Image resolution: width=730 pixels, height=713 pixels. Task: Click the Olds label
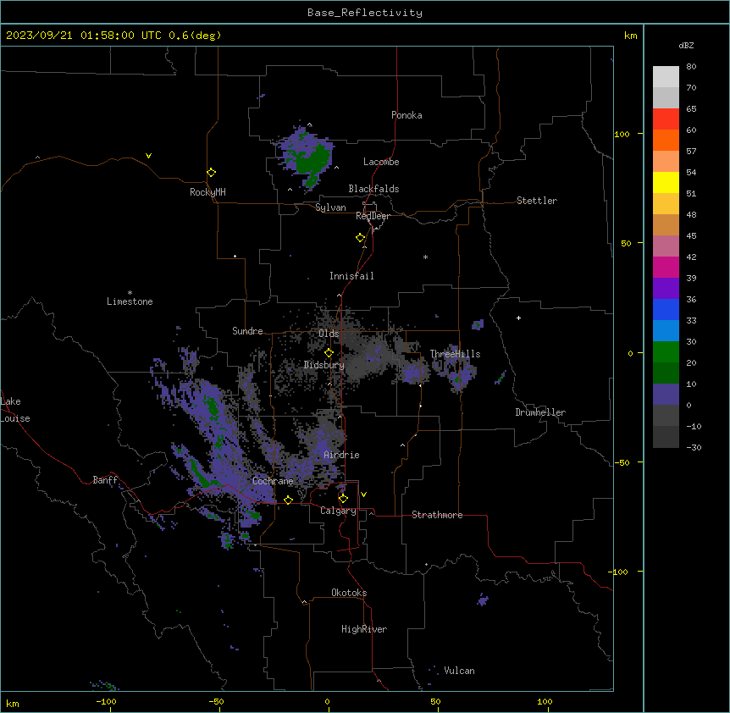coord(329,334)
